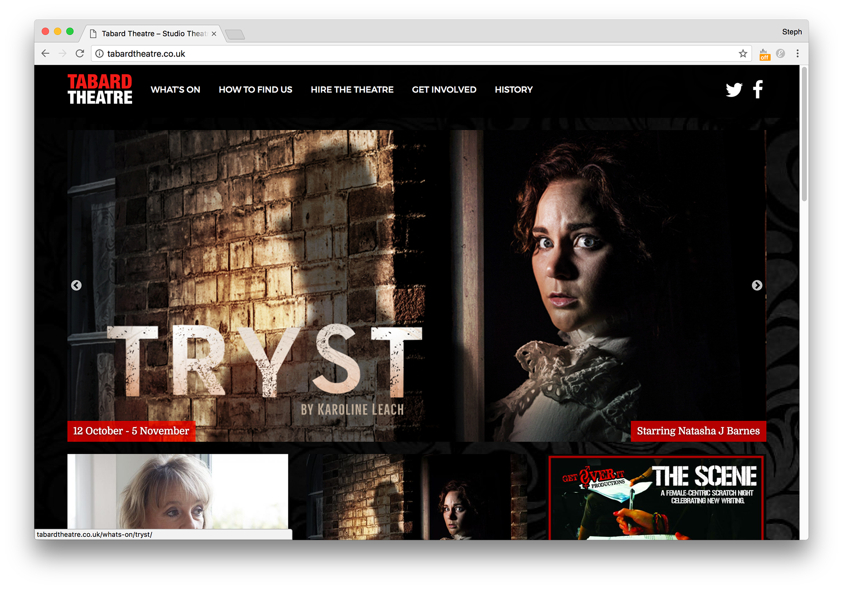Click the Tabard Theatre logo
The image size is (843, 589).
click(100, 89)
